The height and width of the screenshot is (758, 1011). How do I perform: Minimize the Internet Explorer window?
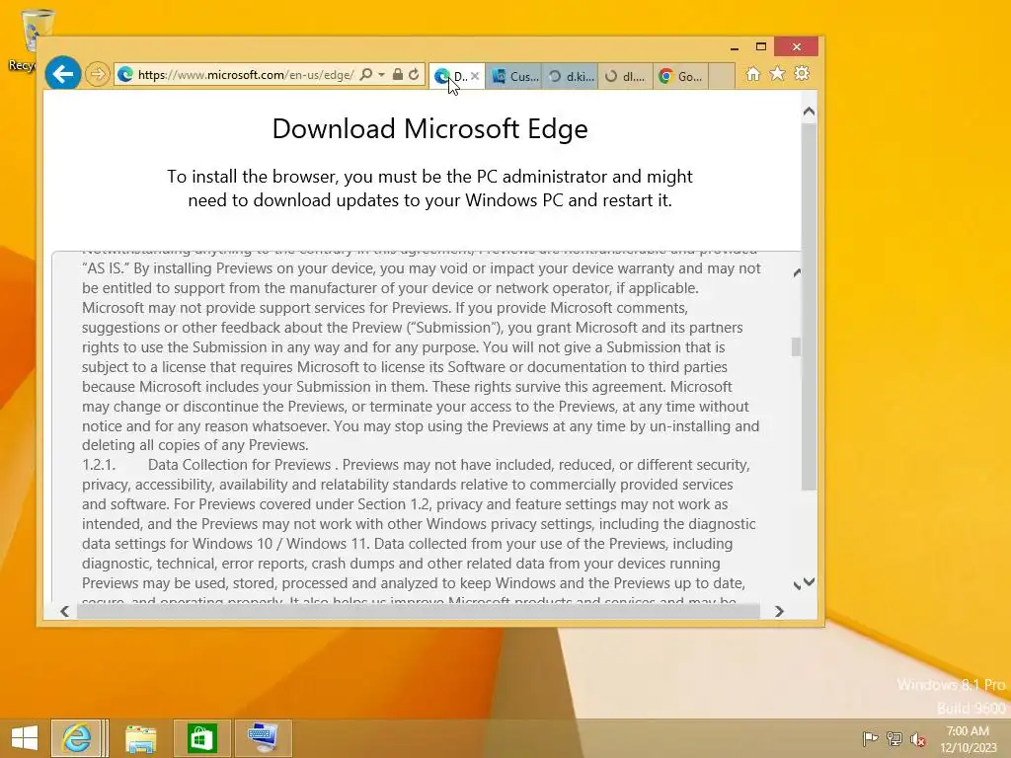735,47
